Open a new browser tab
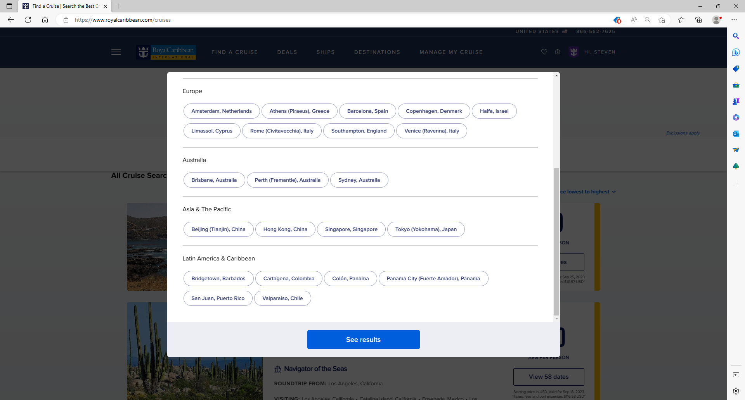Screen dimensions: 745x400 click(x=118, y=6)
